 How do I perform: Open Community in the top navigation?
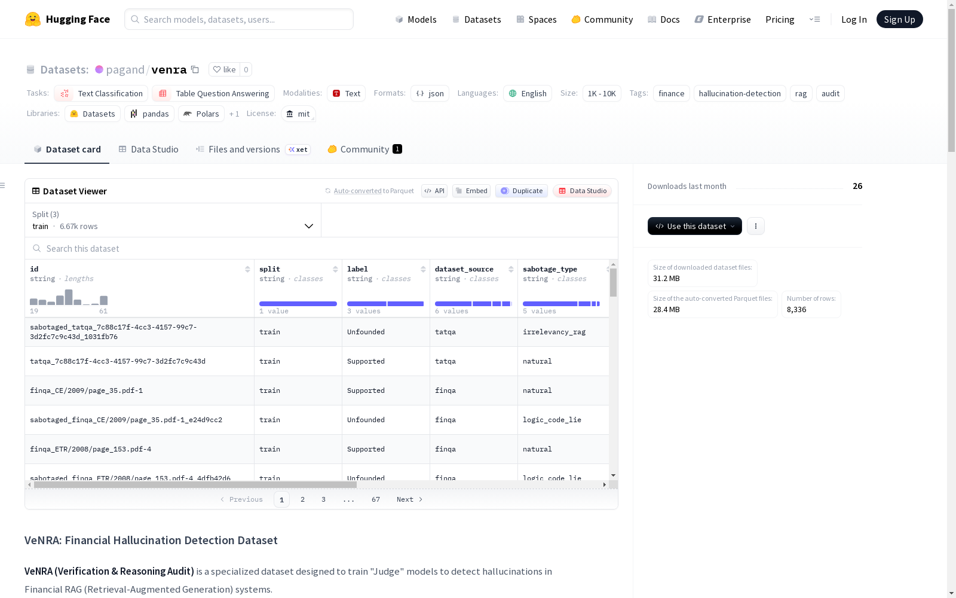tap(602, 19)
